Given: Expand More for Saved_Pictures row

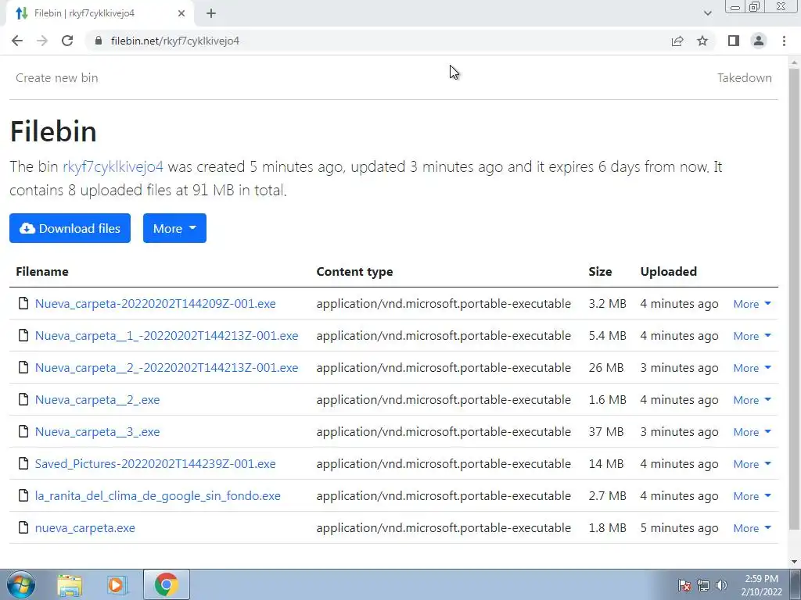Looking at the screenshot, I should pyautogui.click(x=752, y=464).
